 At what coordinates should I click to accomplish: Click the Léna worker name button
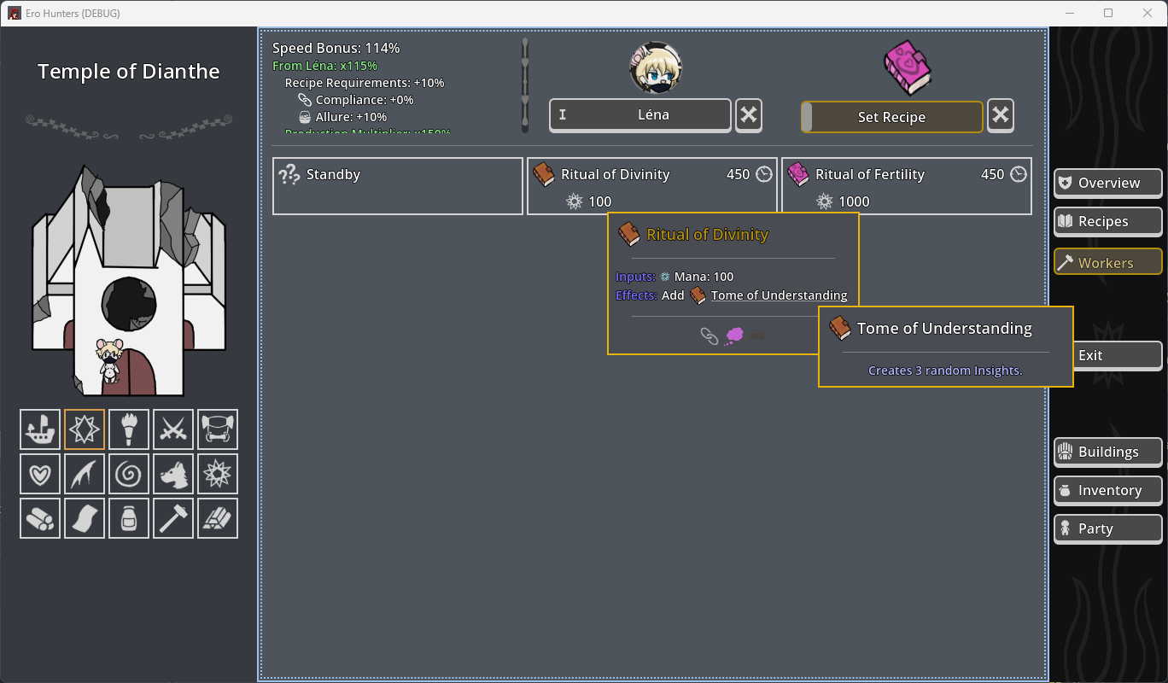coord(640,115)
